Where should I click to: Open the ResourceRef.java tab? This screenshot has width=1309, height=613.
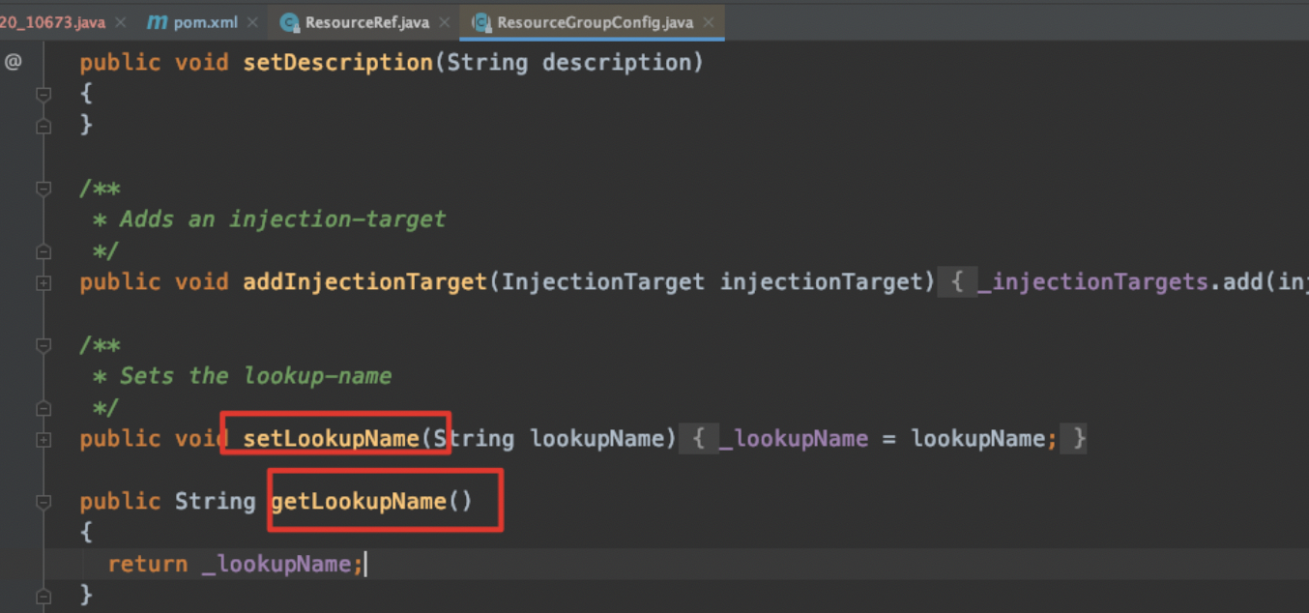tap(366, 22)
